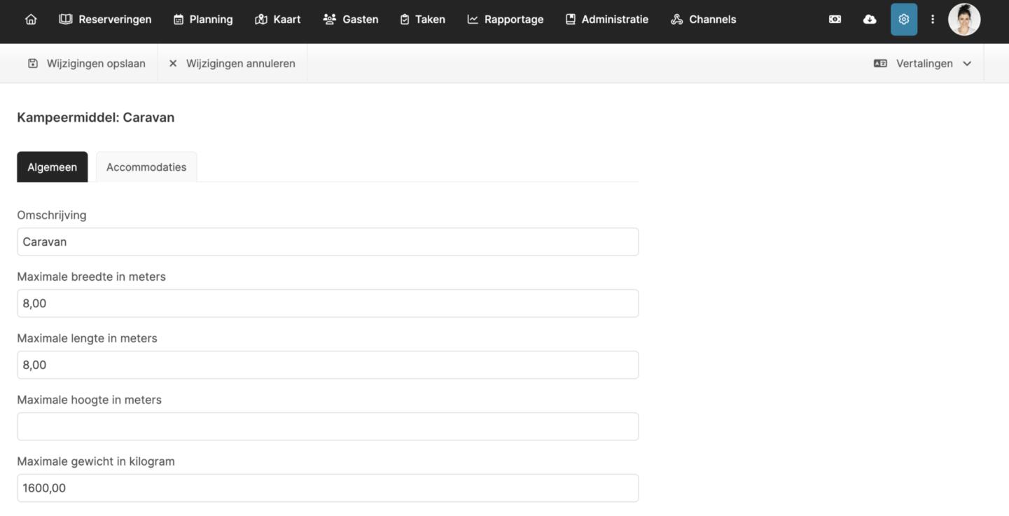This screenshot has height=516, width=1009.
Task: Open the three-dot more options menu
Action: (932, 20)
